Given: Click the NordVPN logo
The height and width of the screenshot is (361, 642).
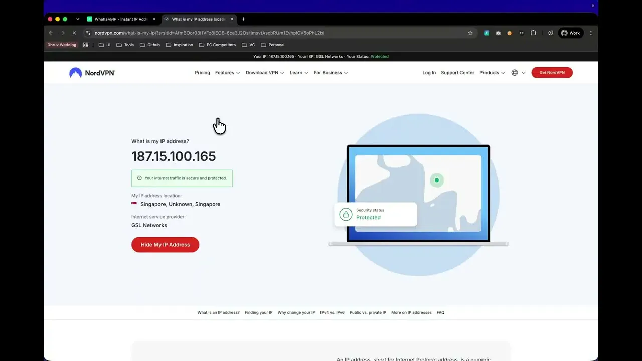Looking at the screenshot, I should coord(92,73).
